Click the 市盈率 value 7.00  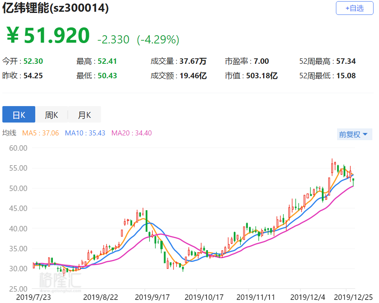(261, 61)
